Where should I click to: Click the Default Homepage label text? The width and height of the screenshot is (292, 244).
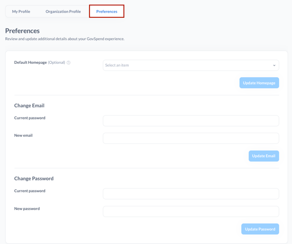pos(30,62)
